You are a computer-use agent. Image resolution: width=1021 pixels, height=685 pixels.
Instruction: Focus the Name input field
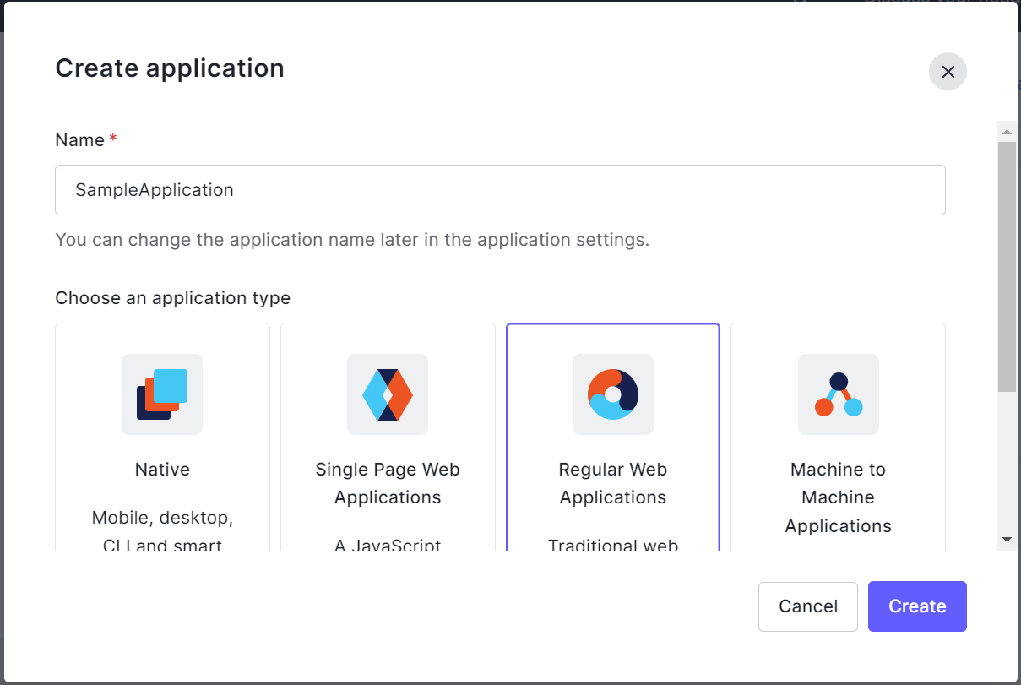coord(500,190)
